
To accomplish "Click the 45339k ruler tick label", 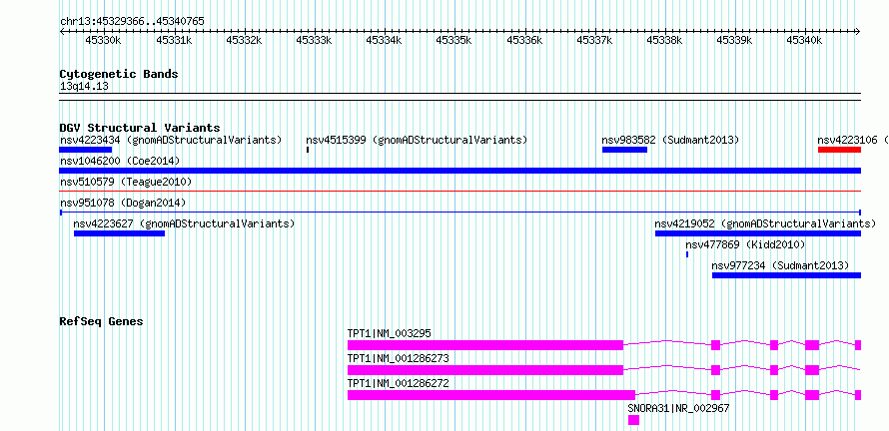I will (735, 40).
